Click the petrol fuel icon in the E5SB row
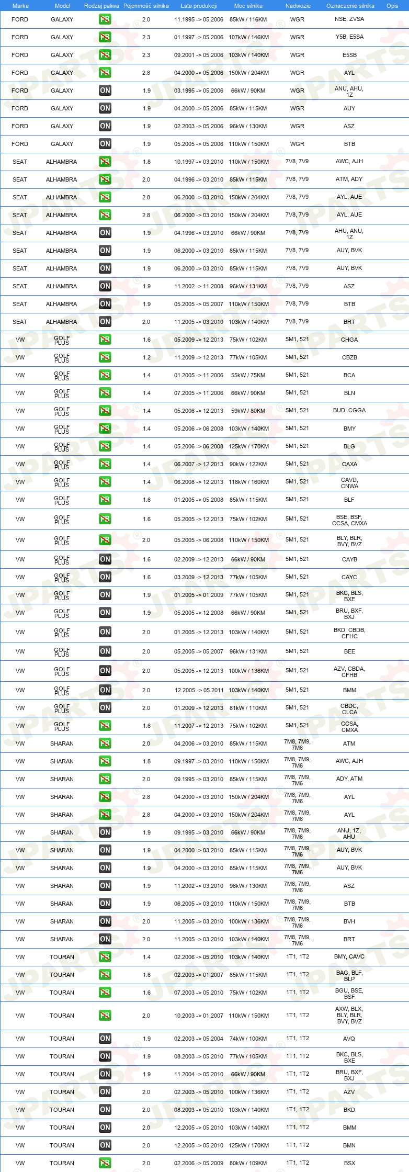409x1172 pixels. click(x=105, y=55)
